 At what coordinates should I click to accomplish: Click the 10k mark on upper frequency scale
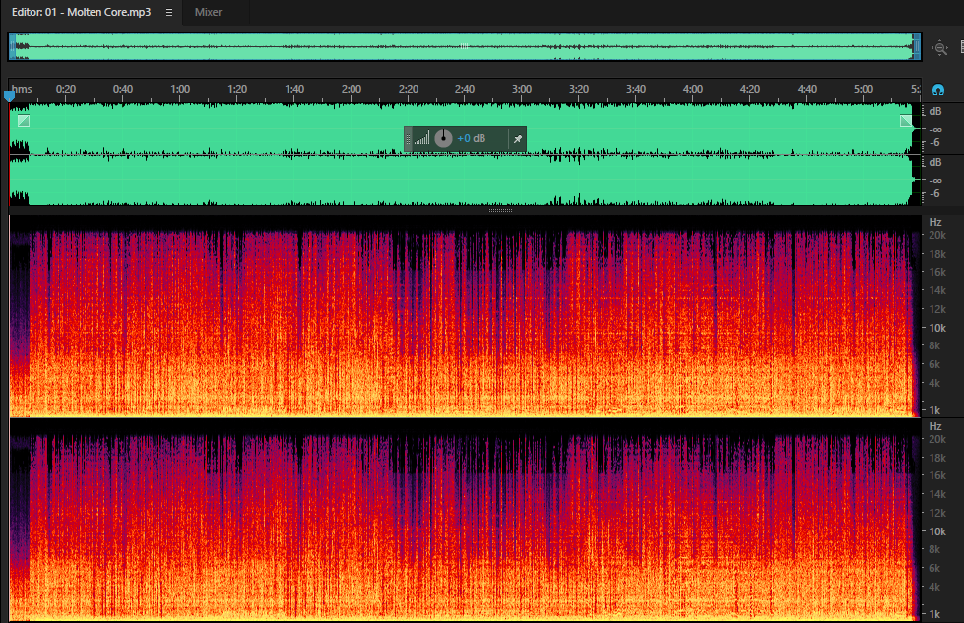937,328
